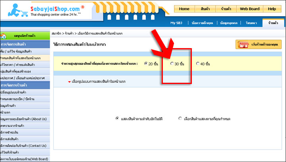Open the หน้าแรก sidebar link
Screen dimensions: 286x162
[25, 112]
